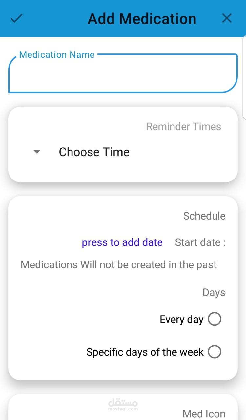The width and height of the screenshot is (246, 420).
Task: Confirm medication with the checkmark icon
Action: click(16, 18)
